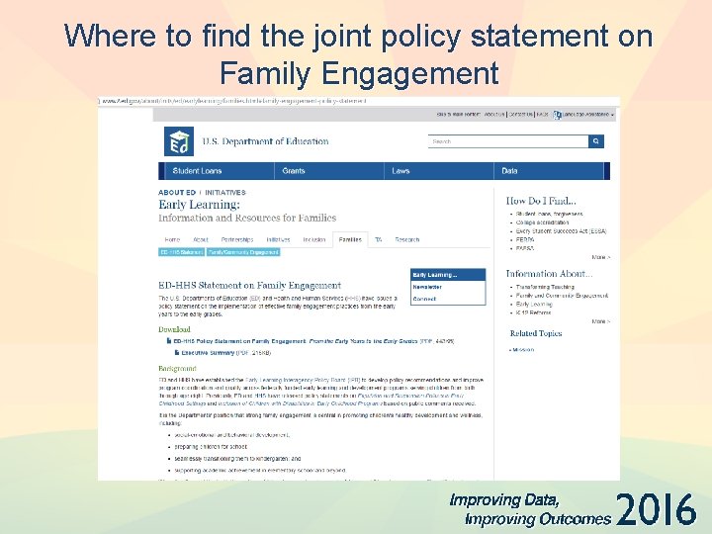This screenshot has height=534, width=712.
Task: Click Early Learning sidebar link
Action: 534,305
